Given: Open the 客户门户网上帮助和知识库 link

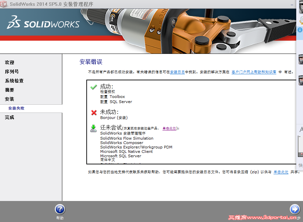Looking at the screenshot, I should 254,72.
